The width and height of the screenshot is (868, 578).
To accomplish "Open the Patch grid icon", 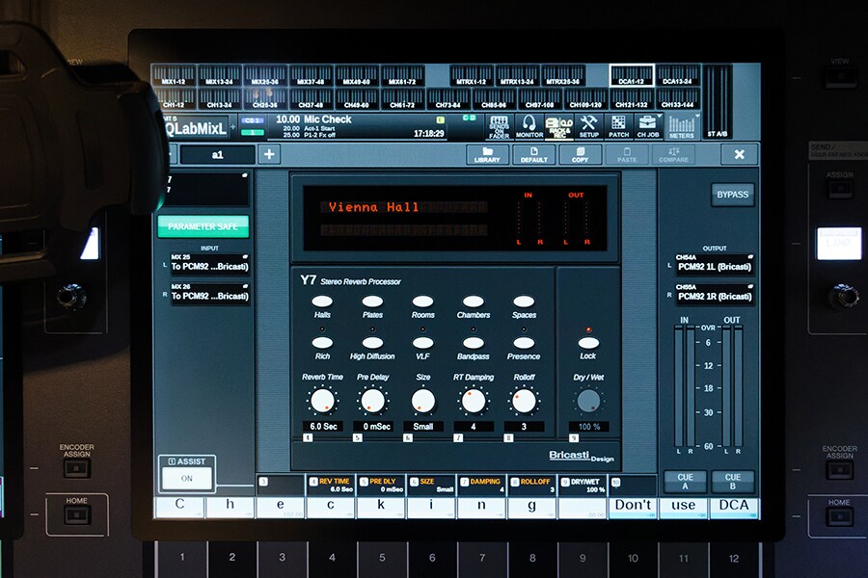I will 618,127.
